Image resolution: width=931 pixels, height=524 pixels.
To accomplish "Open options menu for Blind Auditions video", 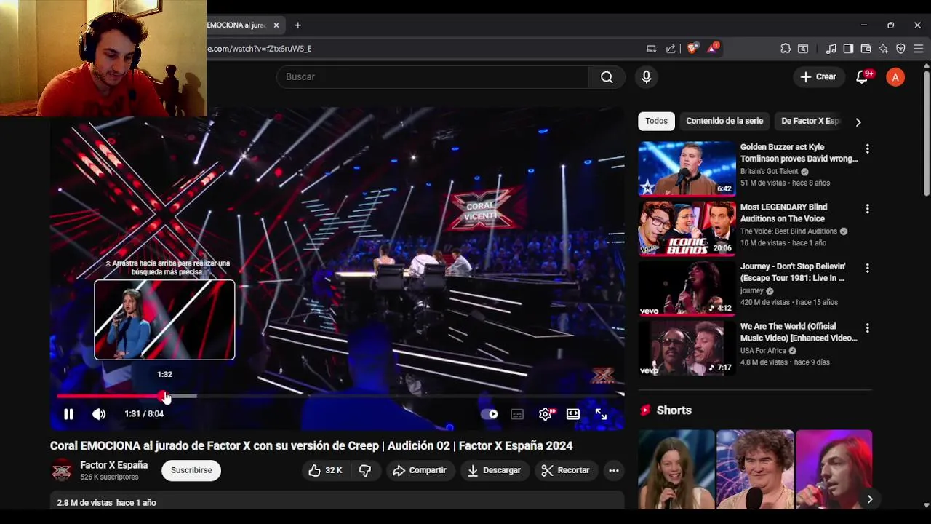I will 867,208.
